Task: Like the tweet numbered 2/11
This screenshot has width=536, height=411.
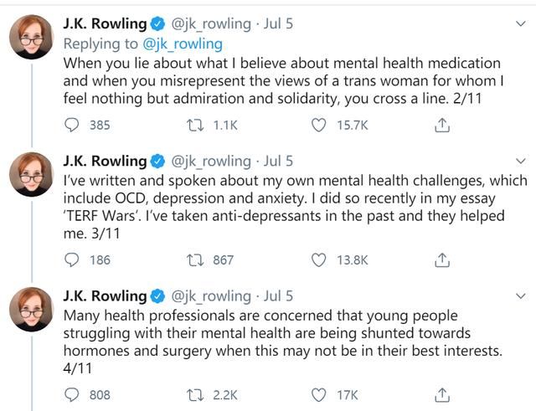Action: click(x=318, y=125)
